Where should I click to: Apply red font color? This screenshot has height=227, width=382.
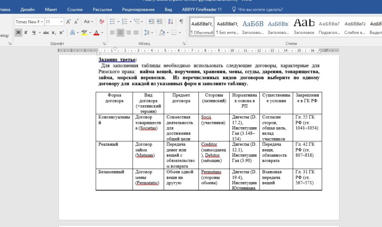click(97, 33)
